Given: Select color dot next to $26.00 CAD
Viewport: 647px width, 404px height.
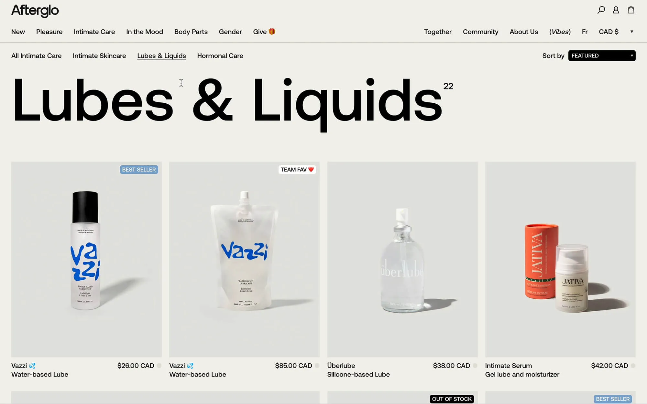Looking at the screenshot, I should pos(159,366).
